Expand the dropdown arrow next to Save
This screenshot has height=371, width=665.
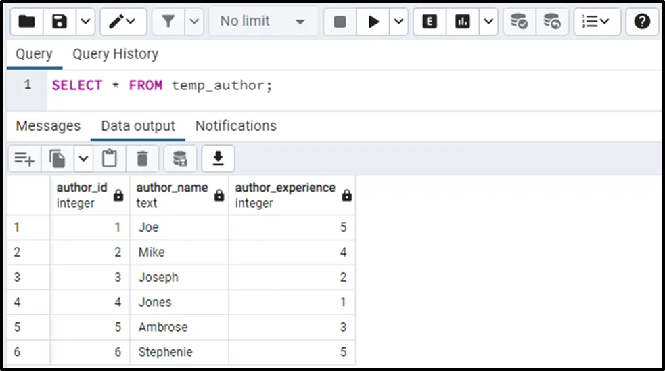[x=85, y=22]
